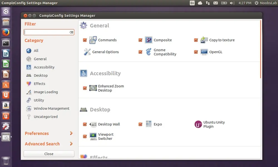278x167 pixels.
Task: Open the Viewport Switcher plugin icon
Action: (x=93, y=136)
